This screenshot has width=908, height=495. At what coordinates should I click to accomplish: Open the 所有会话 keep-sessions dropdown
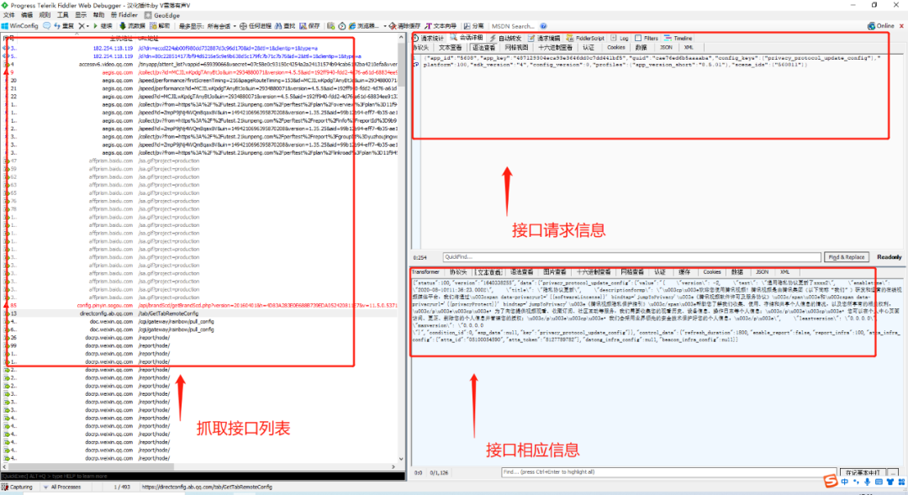click(221, 26)
